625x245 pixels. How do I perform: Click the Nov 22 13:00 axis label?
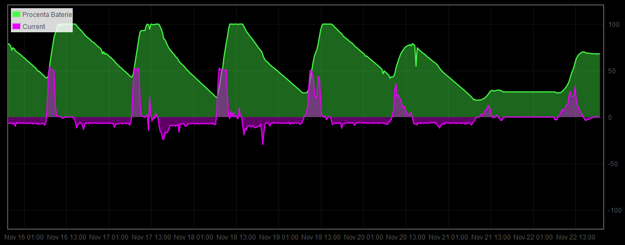click(x=575, y=237)
